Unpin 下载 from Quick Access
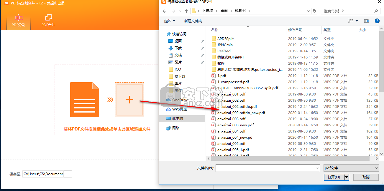Screen dimensions: 384x191 pyautogui.click(x=202, y=48)
